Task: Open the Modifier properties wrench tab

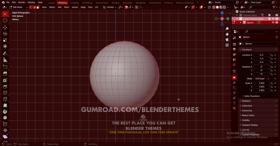Action: coord(234,83)
